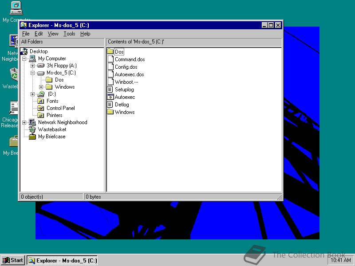Click the 'Contents of Ms-dos_5 (C:)' header
The height and width of the screenshot is (266, 355).
click(x=194, y=42)
